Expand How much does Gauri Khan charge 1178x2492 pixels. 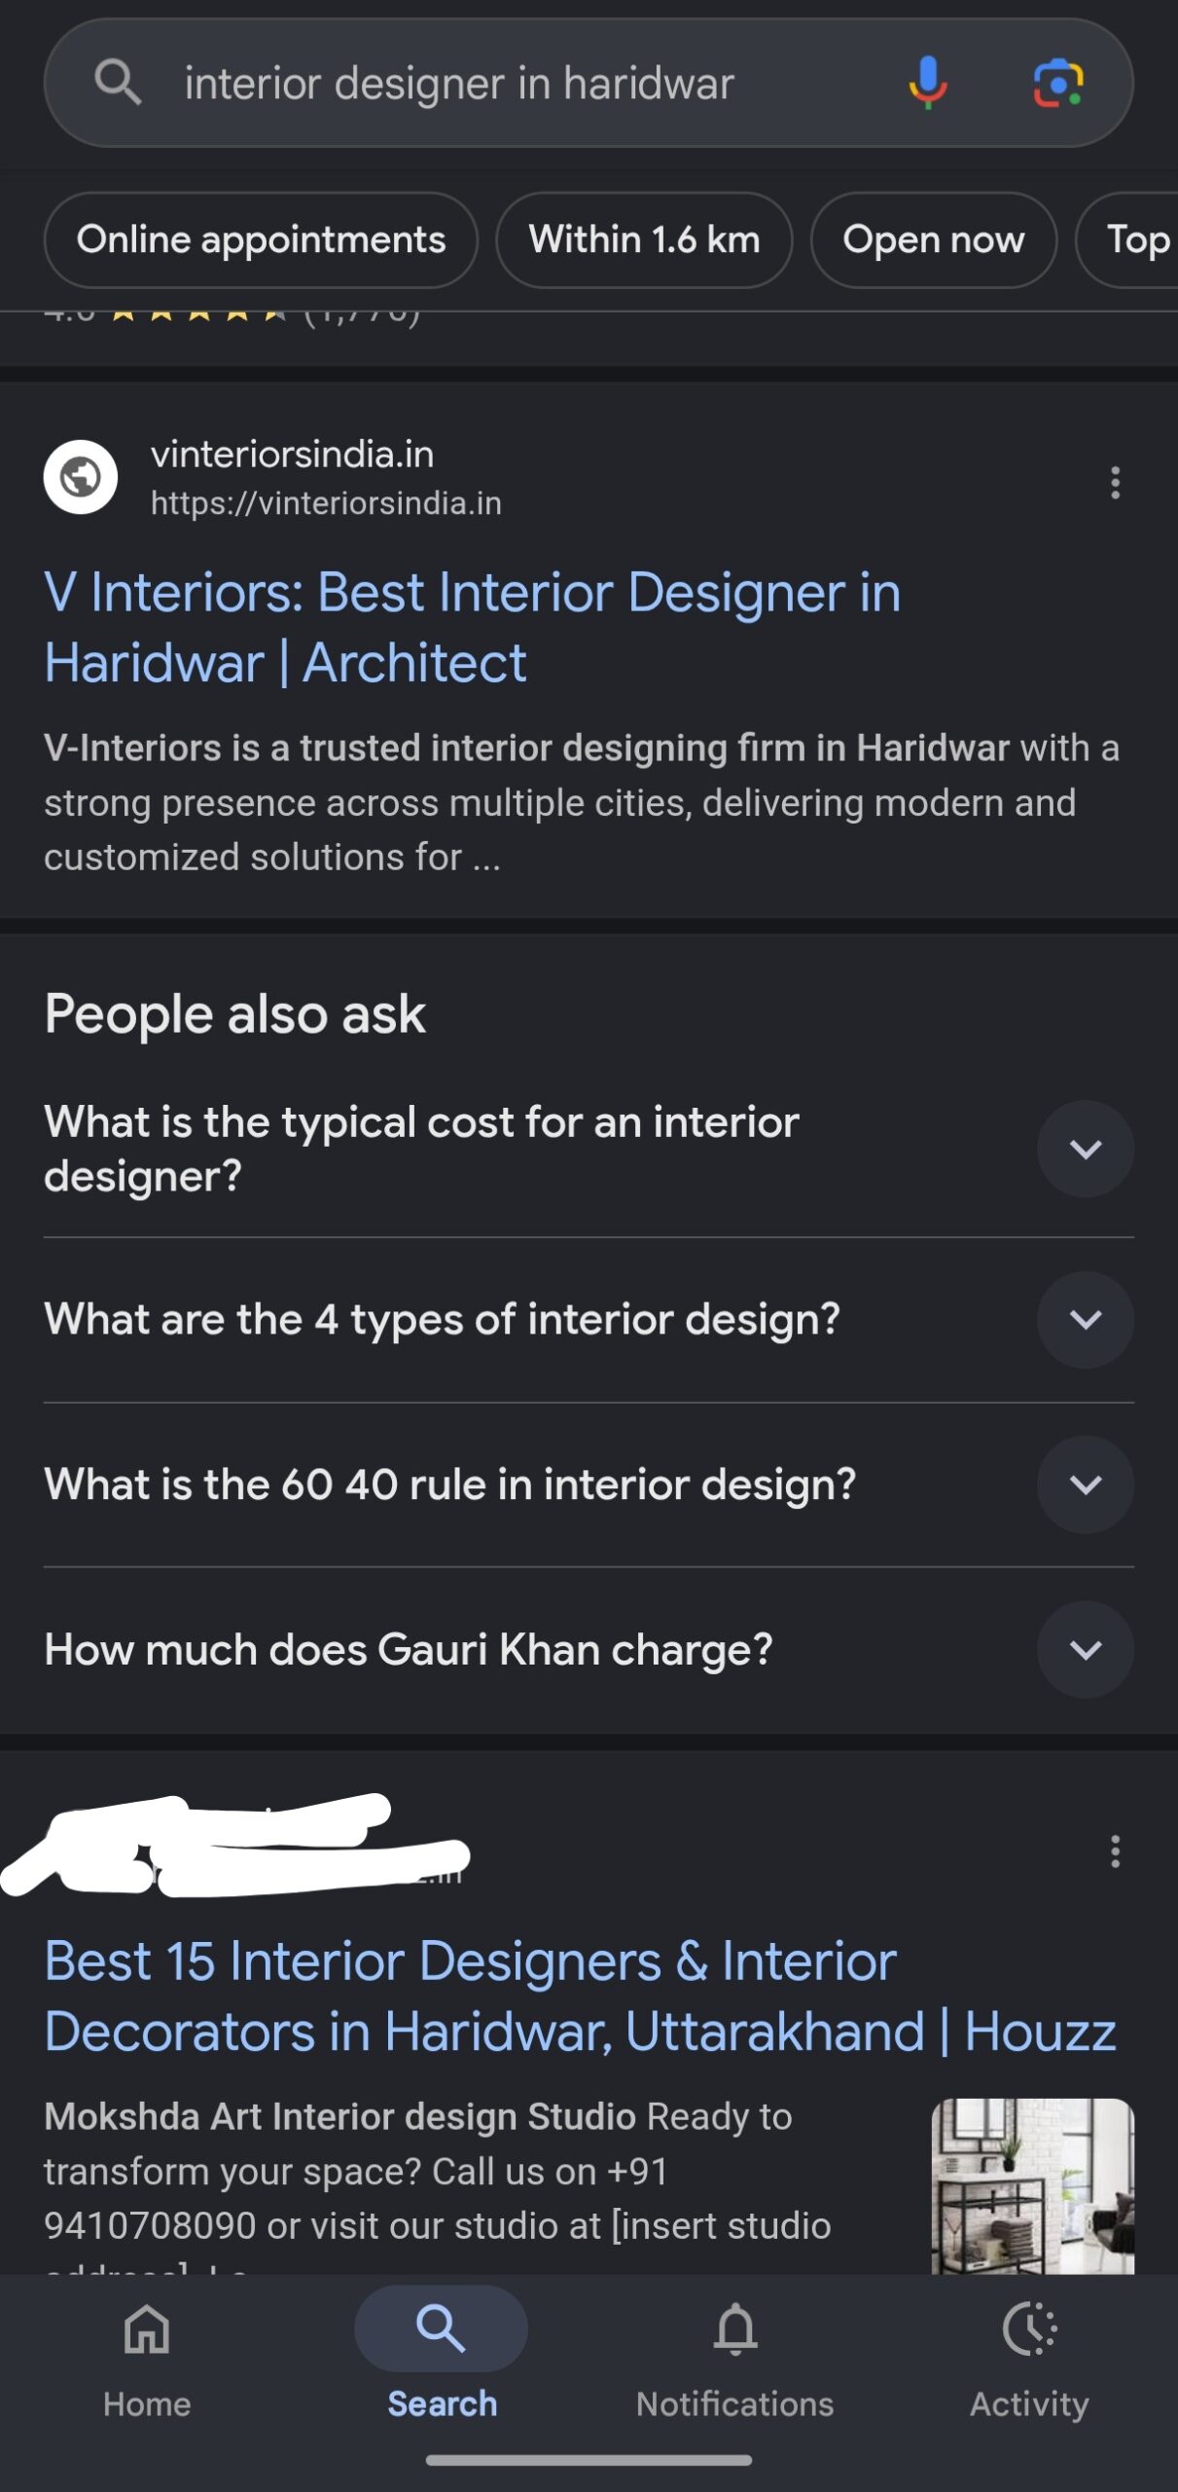[589, 1650]
